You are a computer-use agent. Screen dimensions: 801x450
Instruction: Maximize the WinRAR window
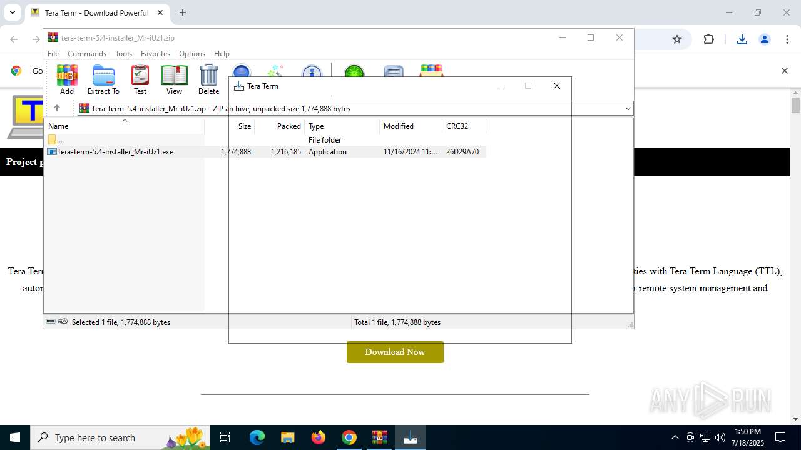(x=590, y=37)
